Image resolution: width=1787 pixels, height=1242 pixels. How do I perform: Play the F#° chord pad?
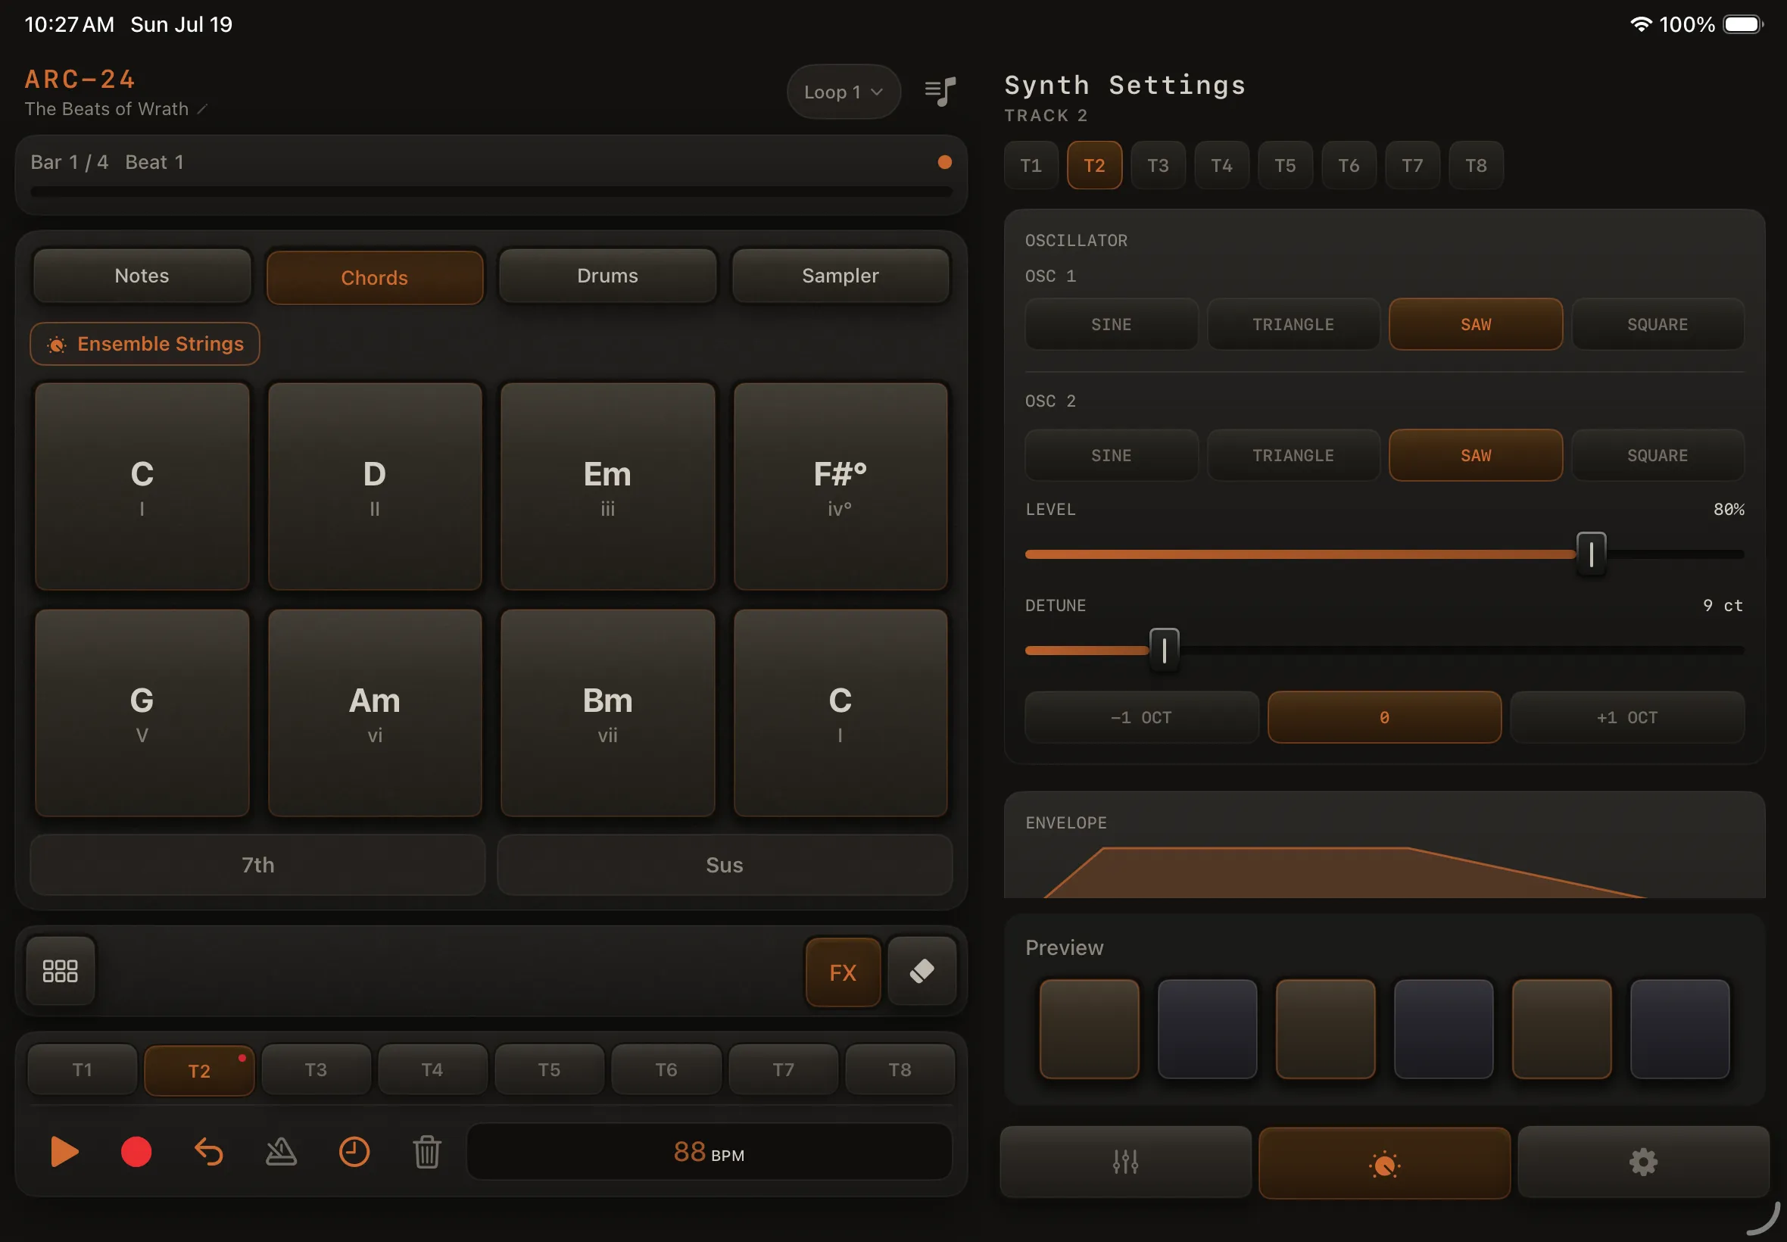point(840,486)
